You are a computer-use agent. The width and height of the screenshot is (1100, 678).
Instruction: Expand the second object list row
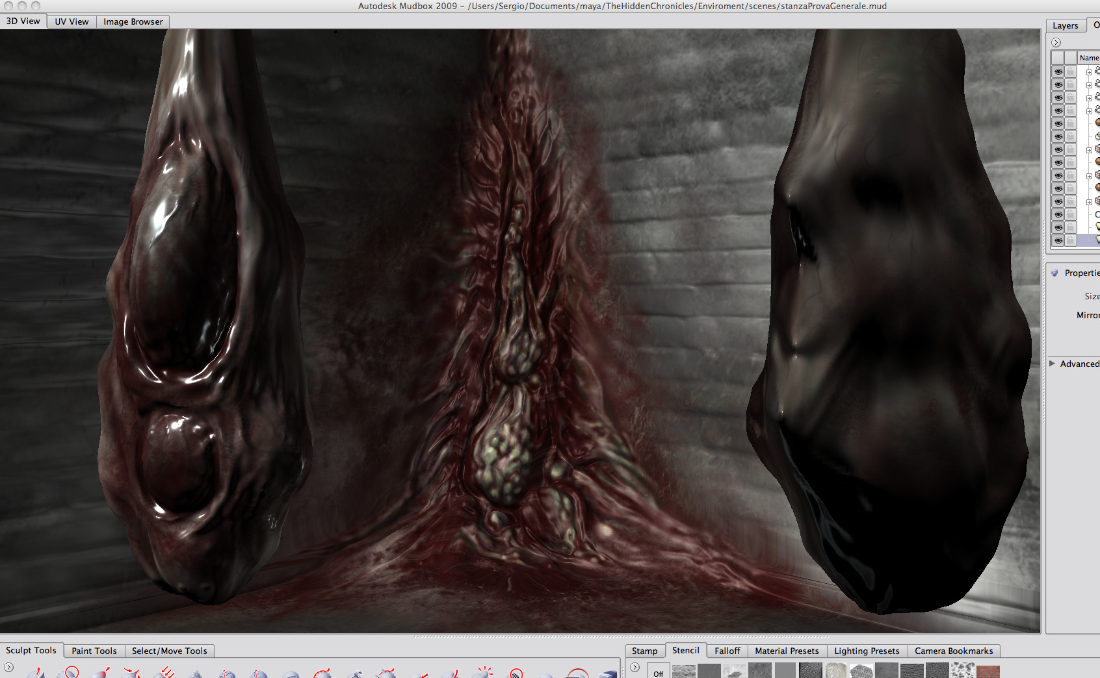click(1089, 85)
